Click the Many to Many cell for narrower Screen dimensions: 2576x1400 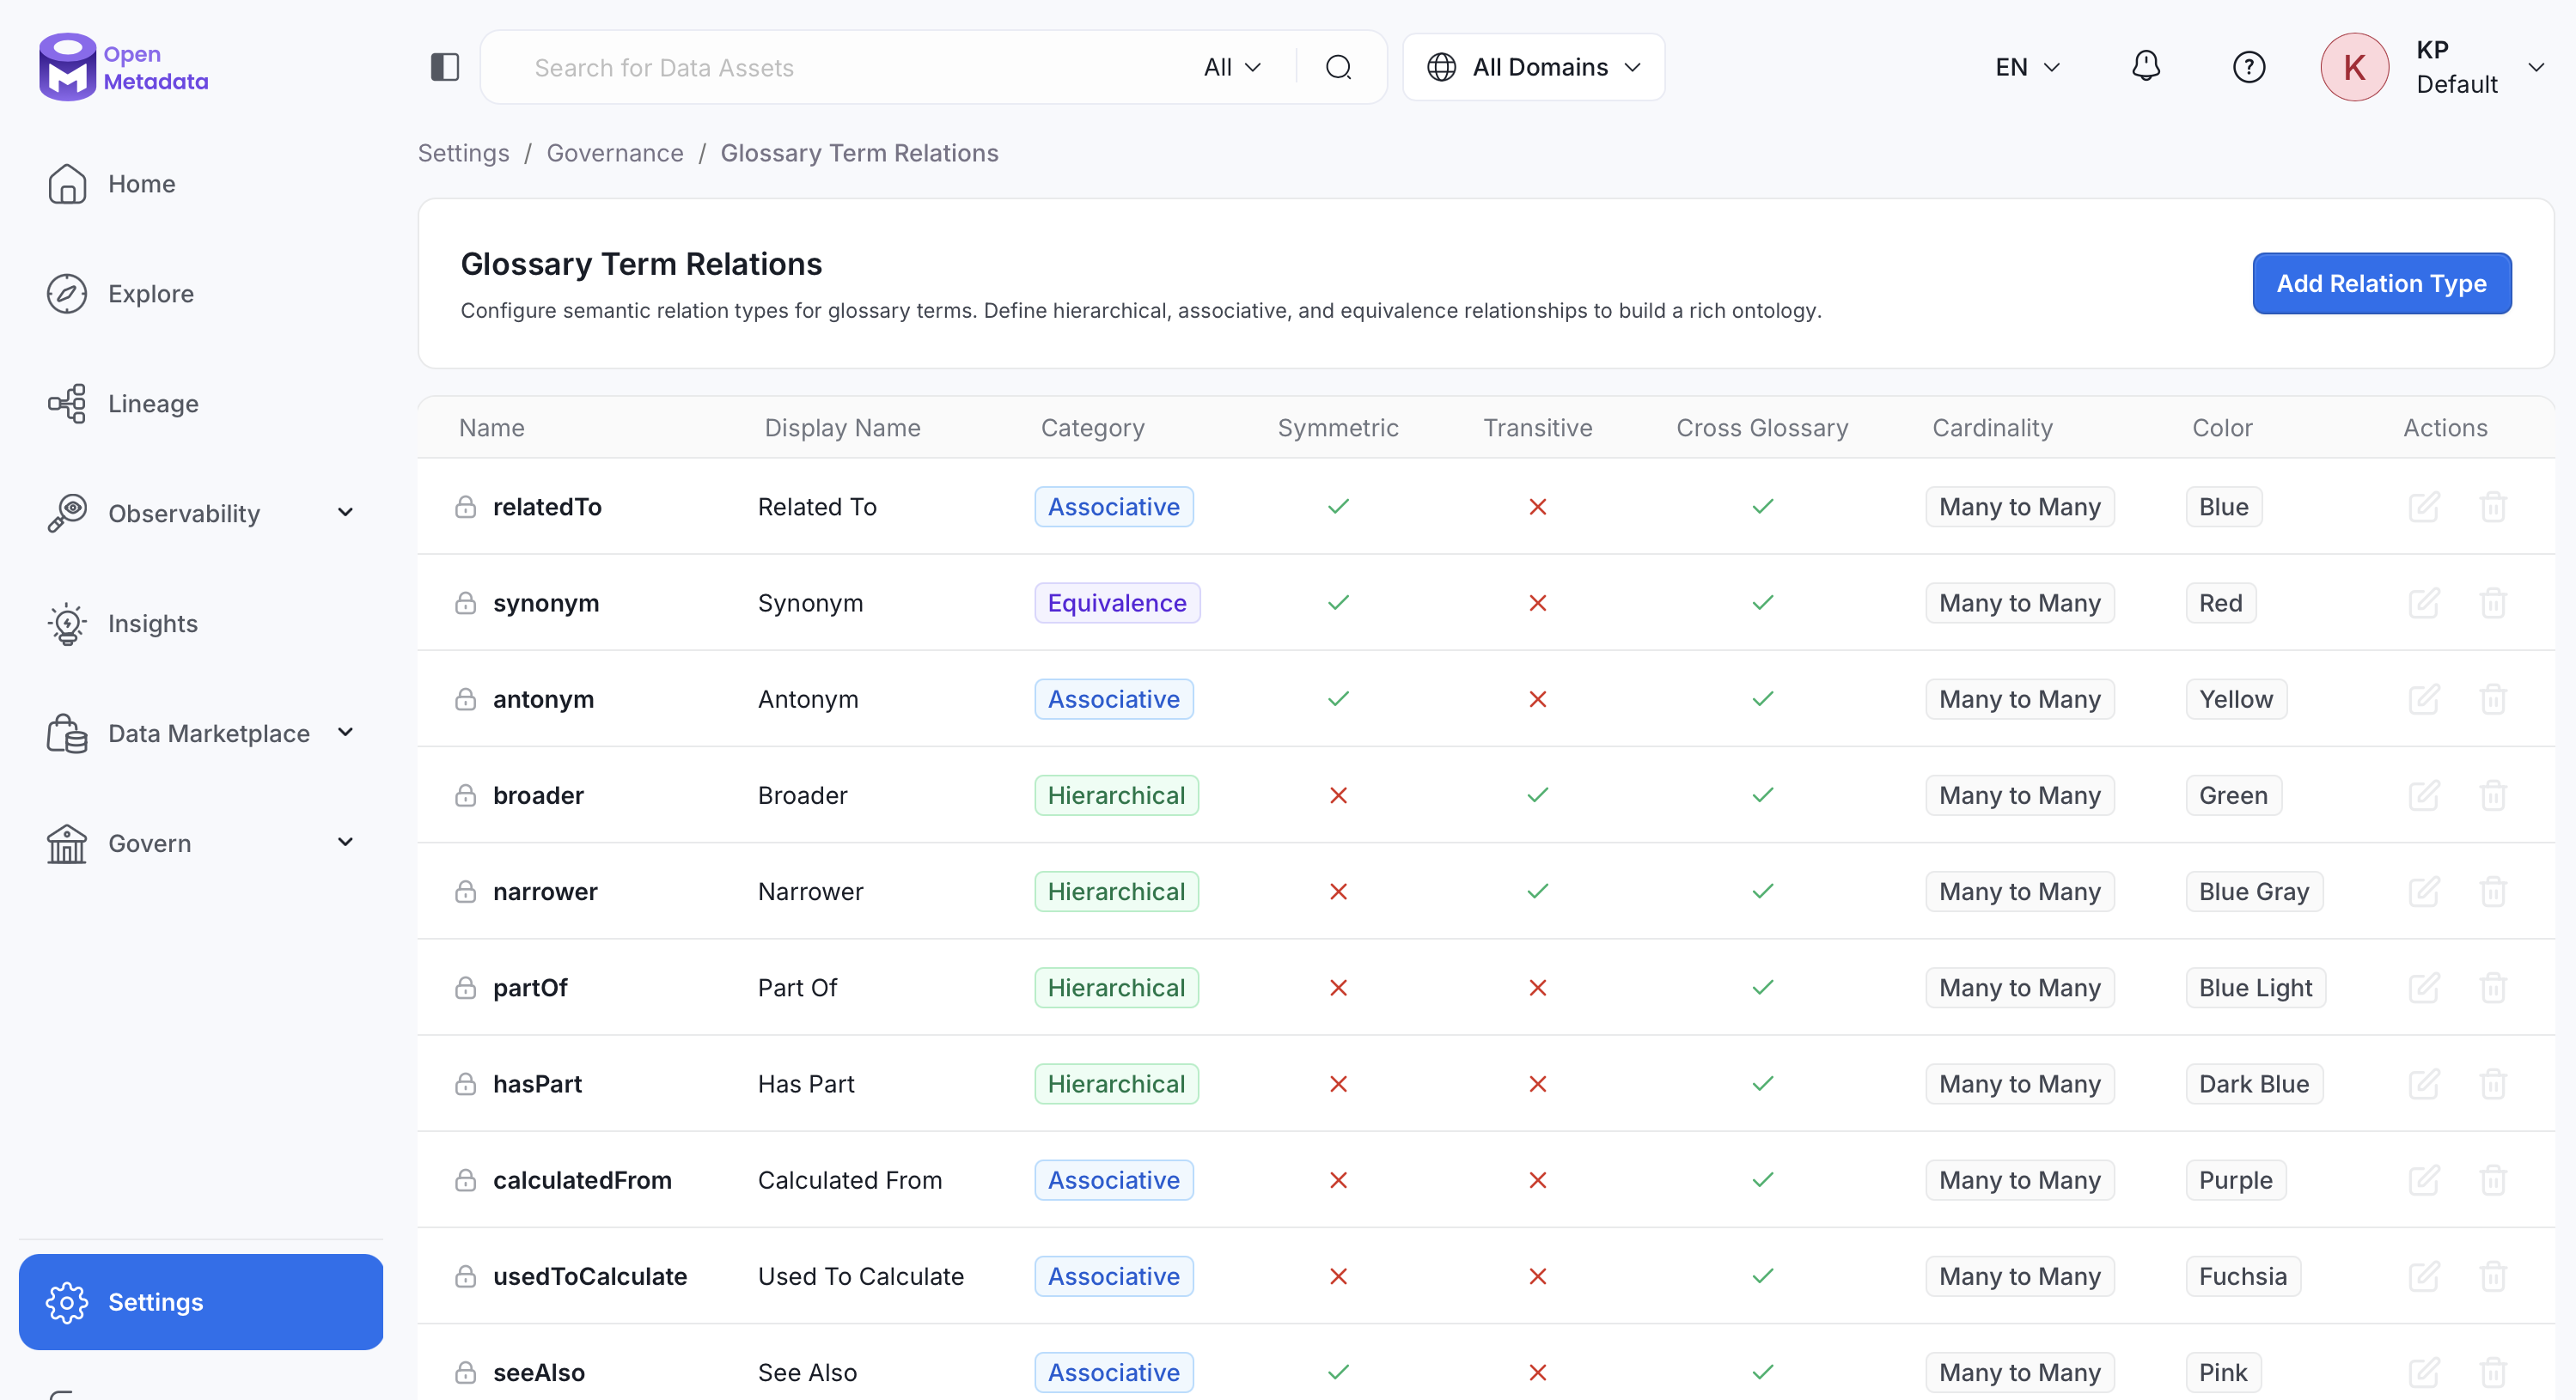(x=2019, y=892)
